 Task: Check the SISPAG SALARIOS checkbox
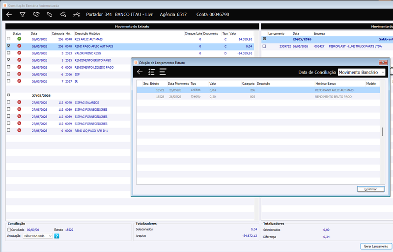pos(9,102)
